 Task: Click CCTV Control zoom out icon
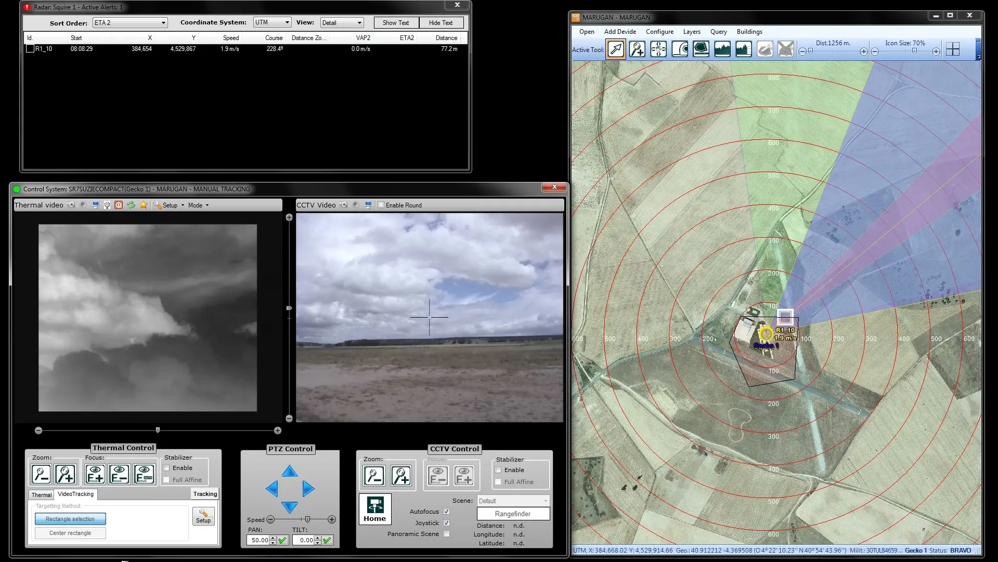coord(374,476)
